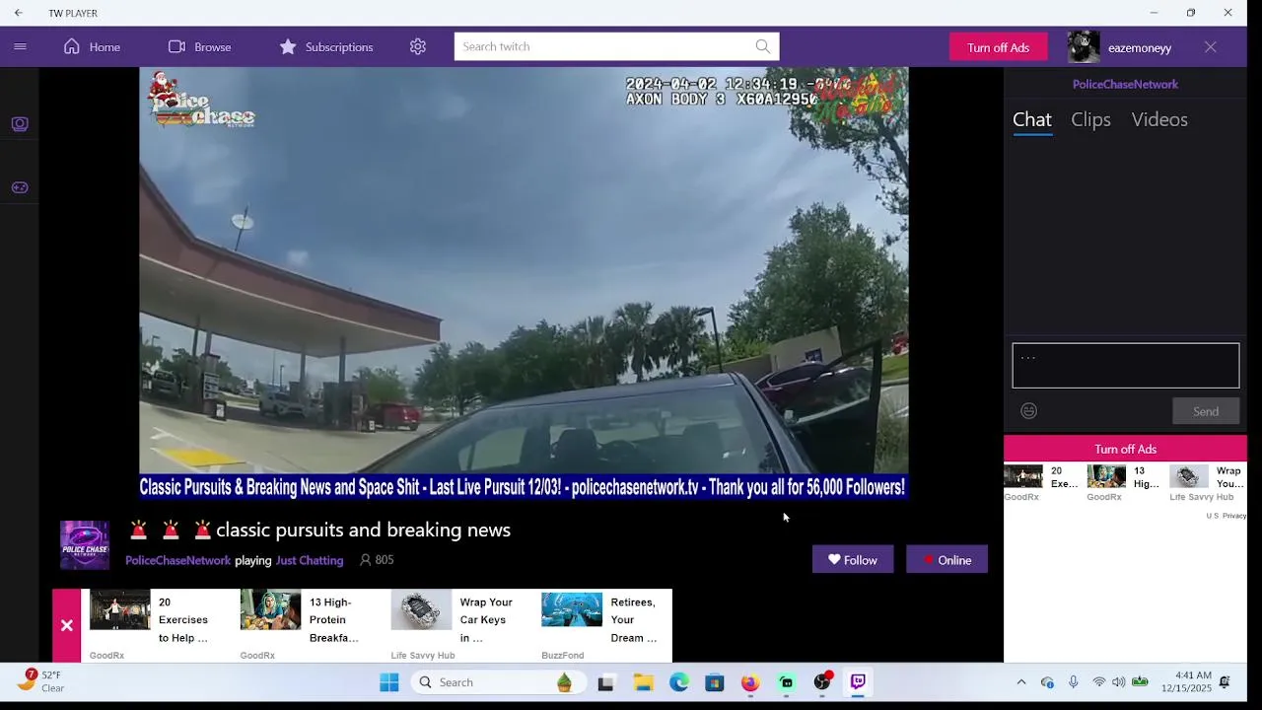The image size is (1262, 710).
Task: Launch Microsoft Edge from the taskbar
Action: coord(679,682)
